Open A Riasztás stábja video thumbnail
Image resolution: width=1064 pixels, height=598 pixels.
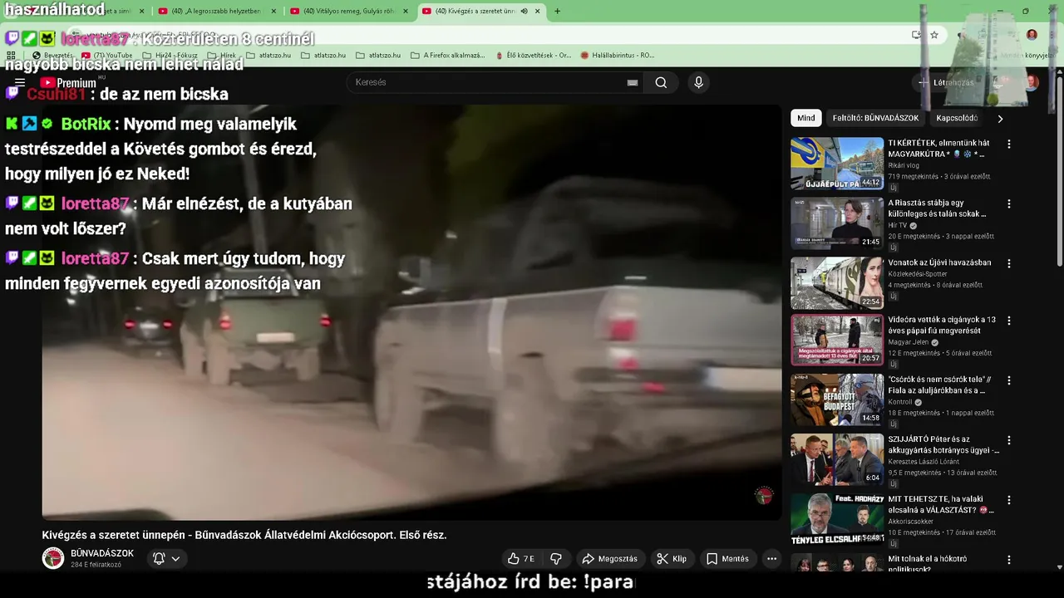point(837,223)
